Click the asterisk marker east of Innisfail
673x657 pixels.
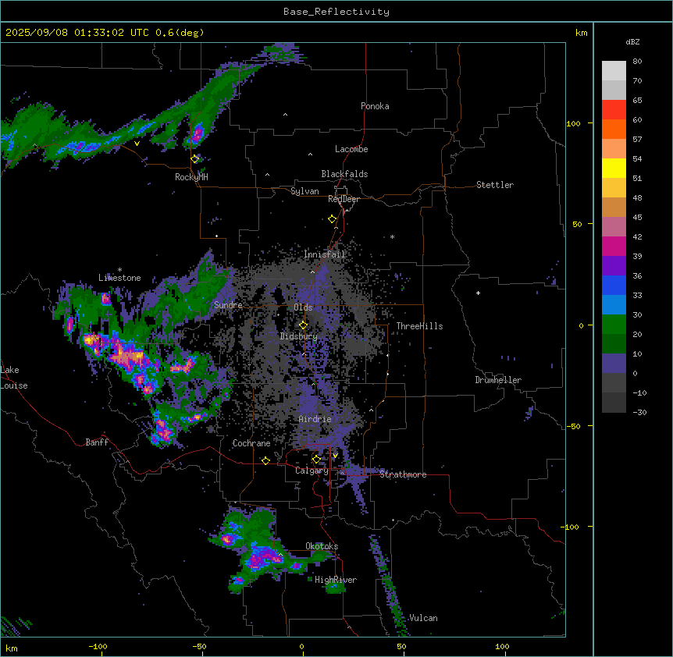(x=392, y=236)
